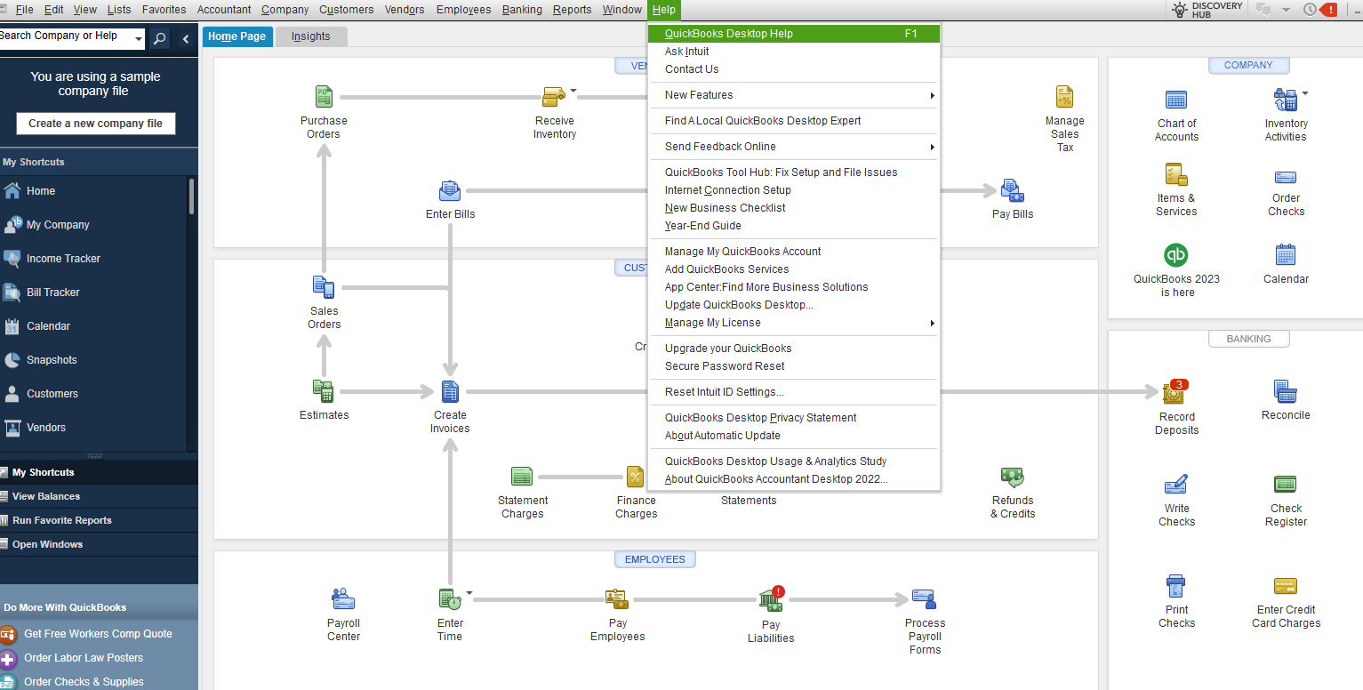Click View Balances in the sidebar
The height and width of the screenshot is (690, 1363).
point(46,496)
